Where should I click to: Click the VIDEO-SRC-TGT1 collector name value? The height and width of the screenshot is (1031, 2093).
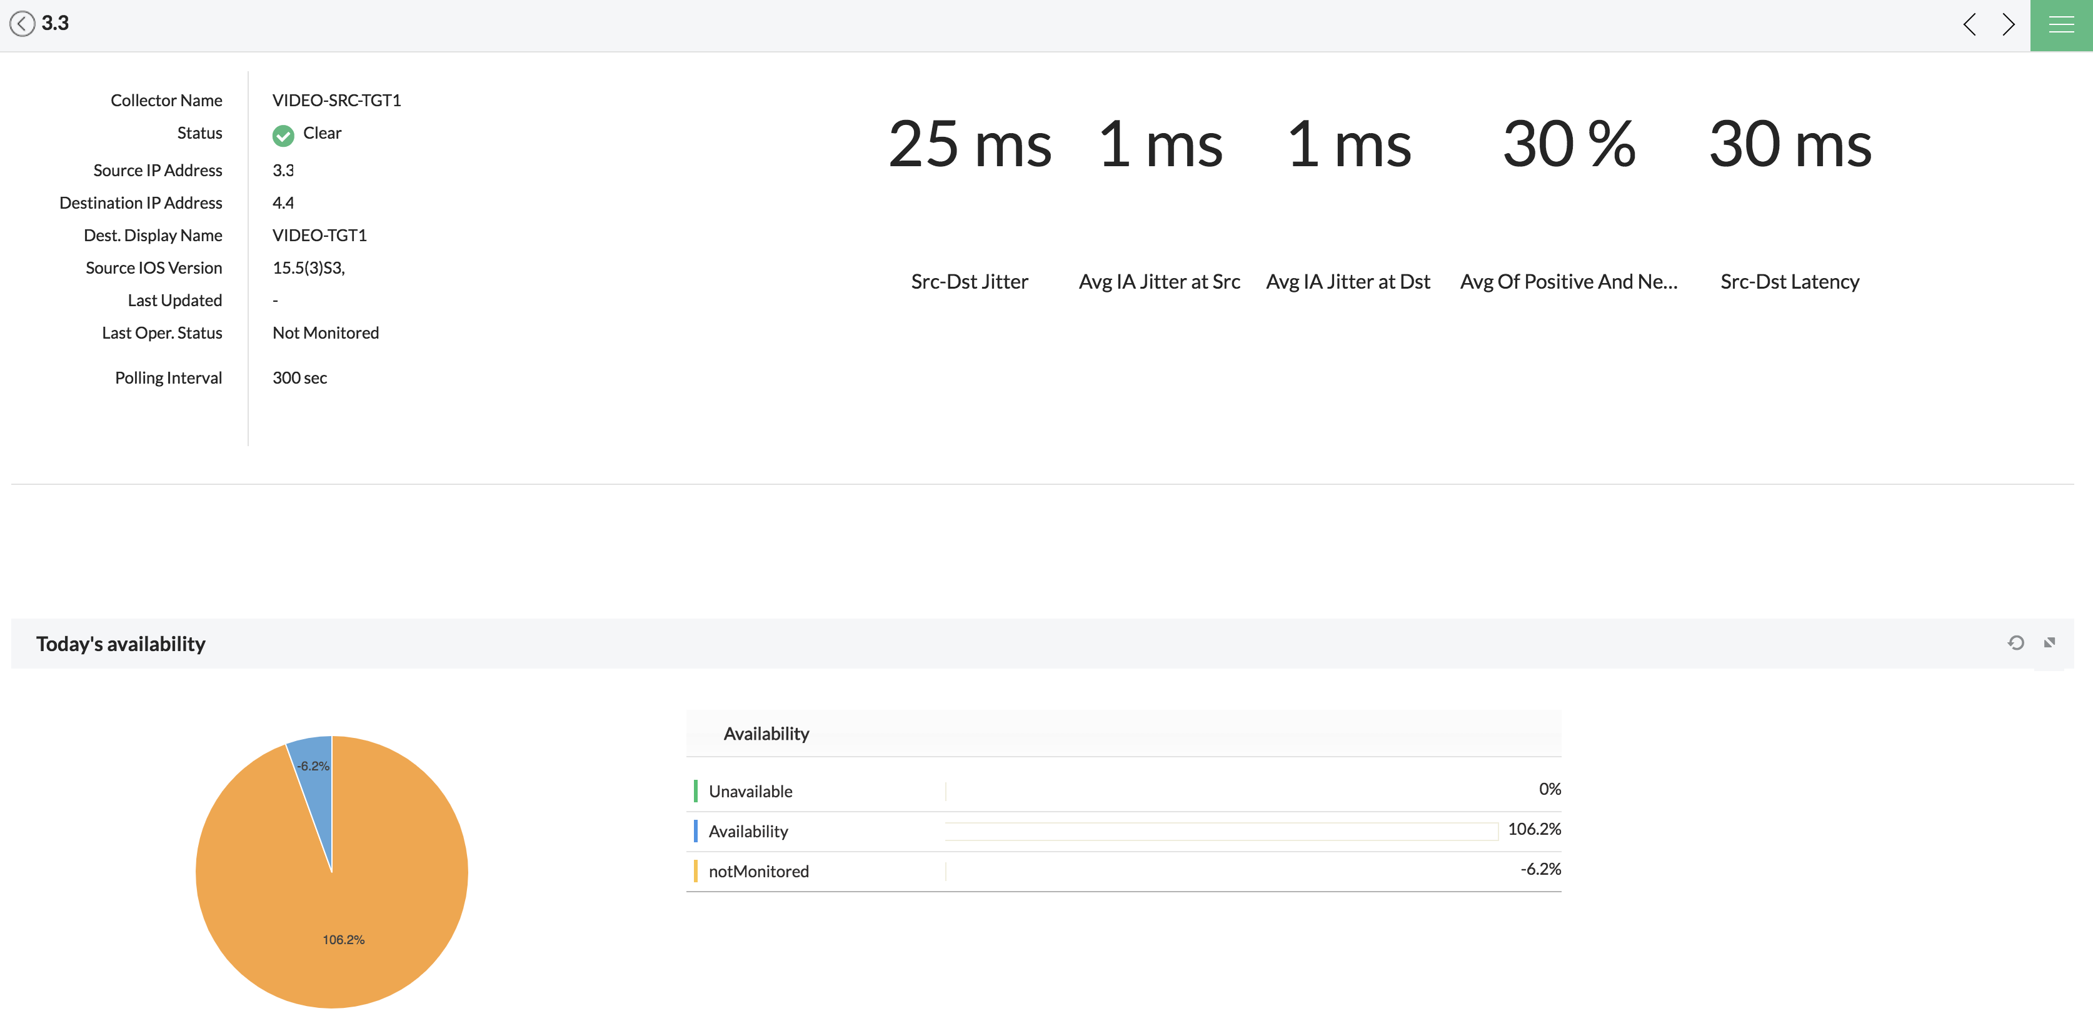coord(336,101)
